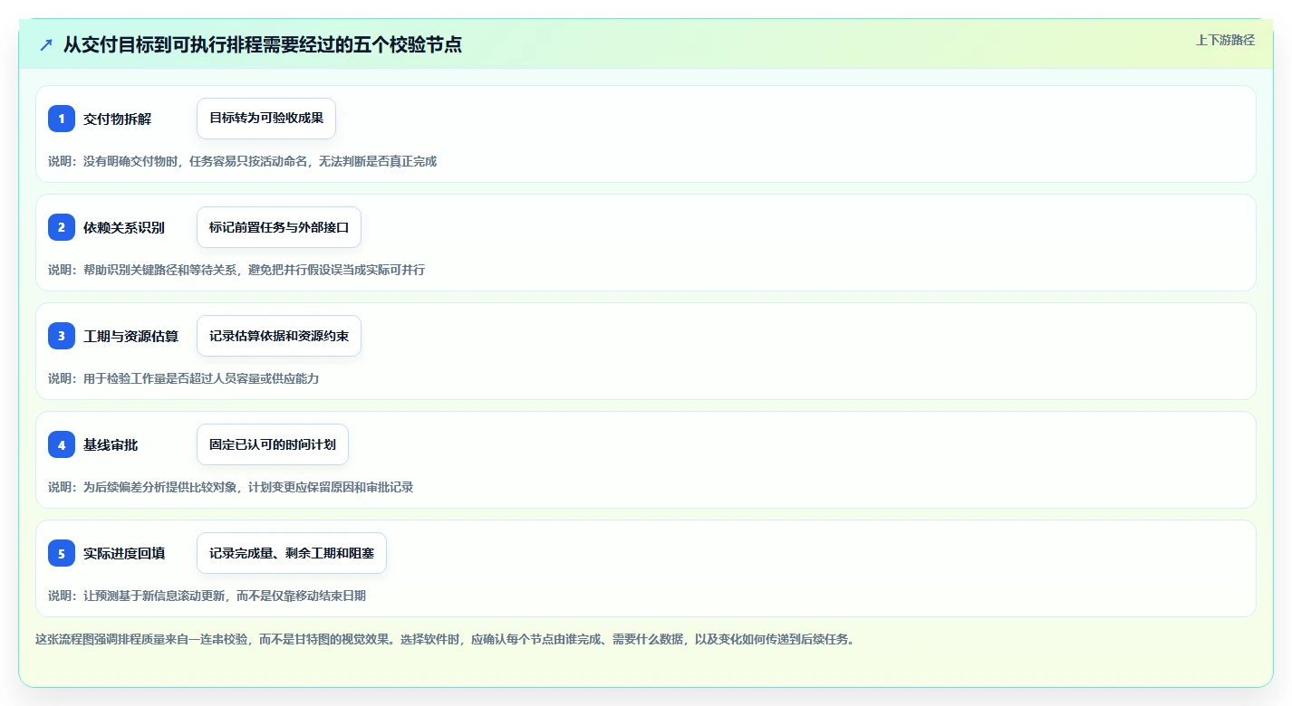
Task: Select the 标记前置任务与外部接口 chip
Action: pyautogui.click(x=279, y=227)
